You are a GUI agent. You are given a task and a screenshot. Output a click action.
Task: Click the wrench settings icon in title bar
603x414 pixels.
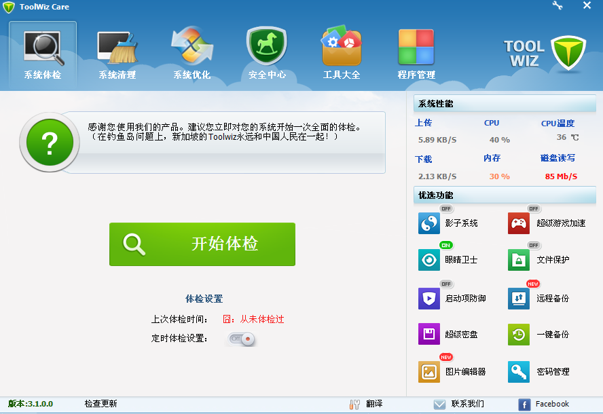pyautogui.click(x=558, y=5)
